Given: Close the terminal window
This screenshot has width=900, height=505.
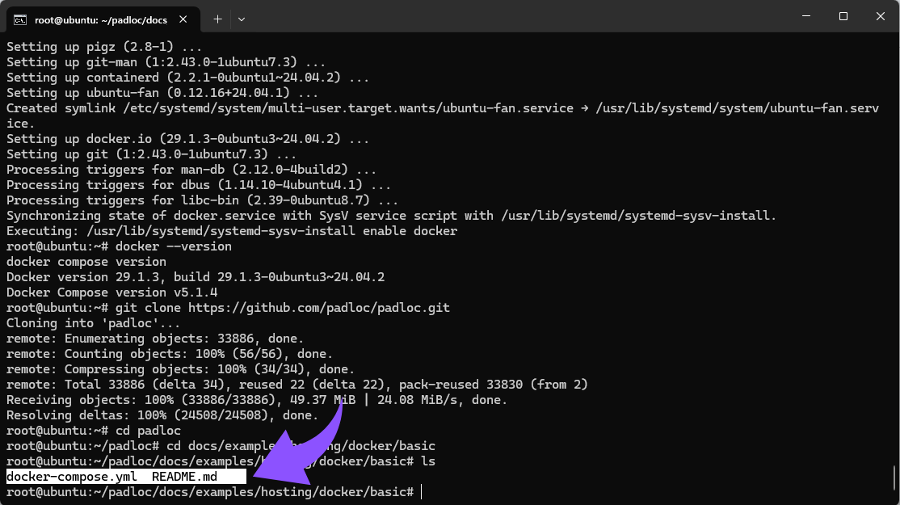Looking at the screenshot, I should [881, 16].
